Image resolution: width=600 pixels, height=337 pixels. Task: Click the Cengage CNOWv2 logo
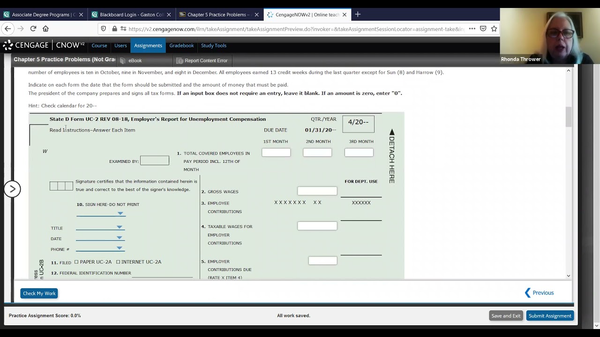coord(44,45)
